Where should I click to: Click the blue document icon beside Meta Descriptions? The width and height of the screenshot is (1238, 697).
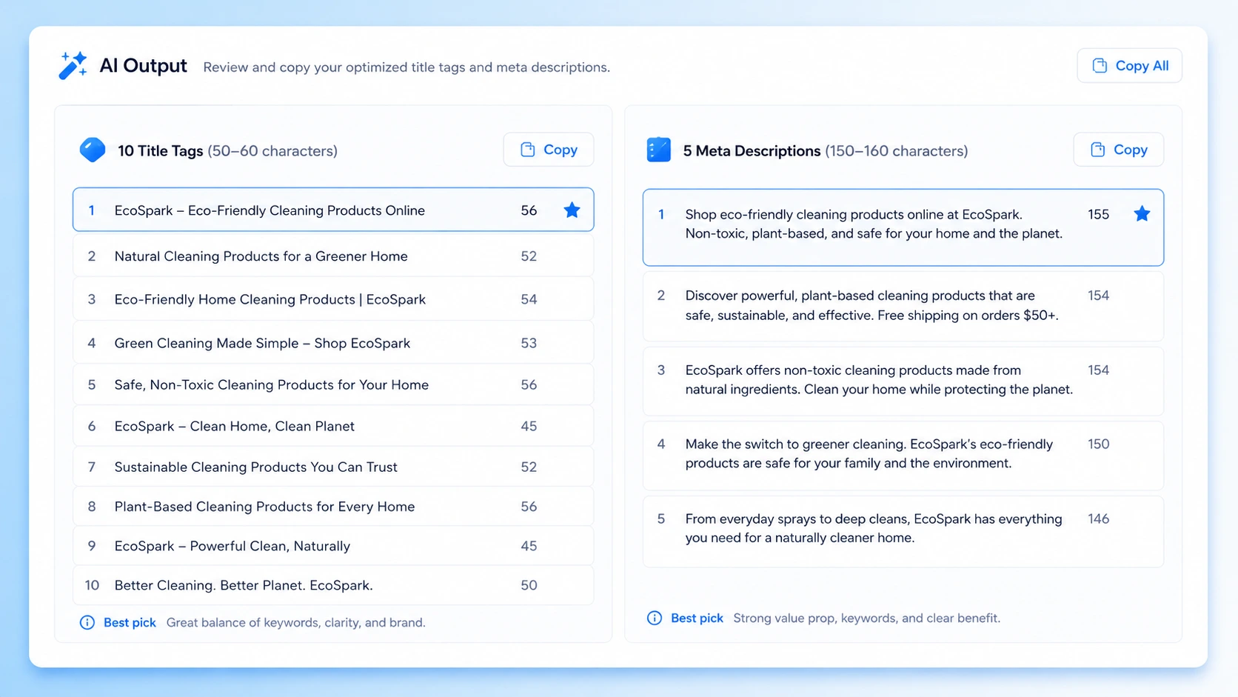658,150
